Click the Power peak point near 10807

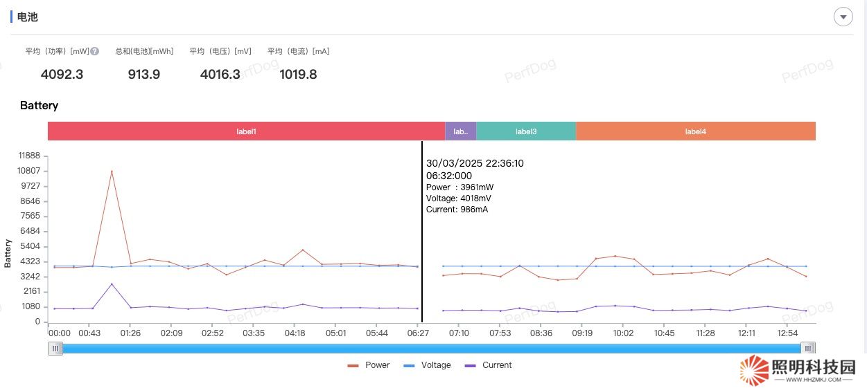pyautogui.click(x=112, y=171)
